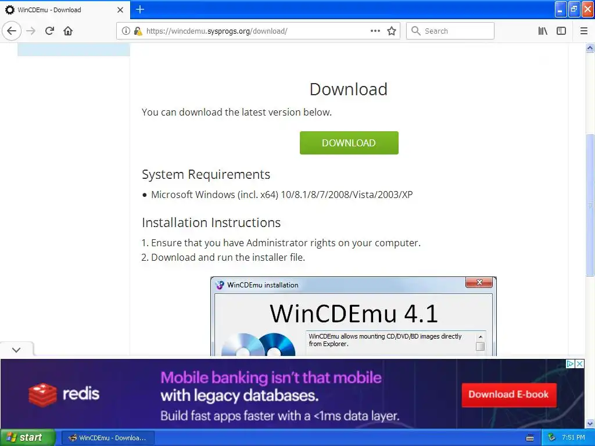Screen dimensions: 595x446
Task: Collapse the ad panel with the chevron
Action: point(16,350)
